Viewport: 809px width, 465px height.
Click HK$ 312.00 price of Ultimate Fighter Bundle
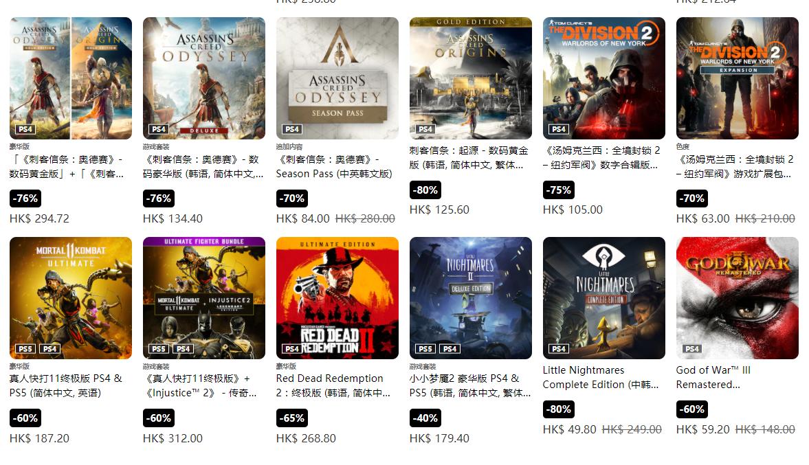tap(173, 438)
